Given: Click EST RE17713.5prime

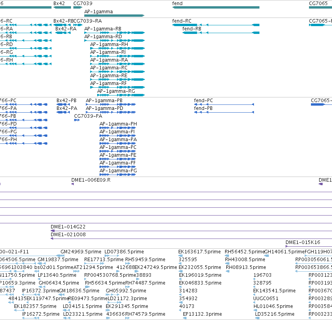Looking at the screenshot, I should click(x=104, y=260).
